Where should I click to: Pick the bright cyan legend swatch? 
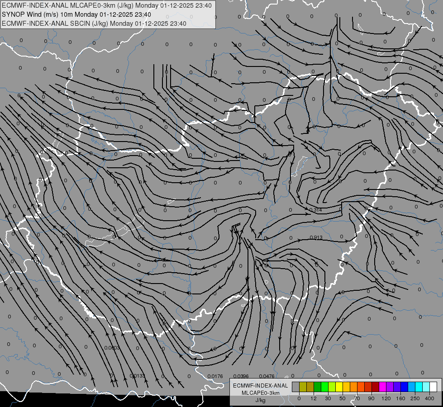click(419, 387)
